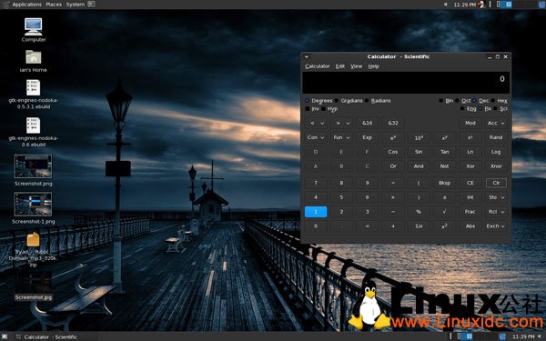
Task: Click the Frac button
Action: (470, 212)
